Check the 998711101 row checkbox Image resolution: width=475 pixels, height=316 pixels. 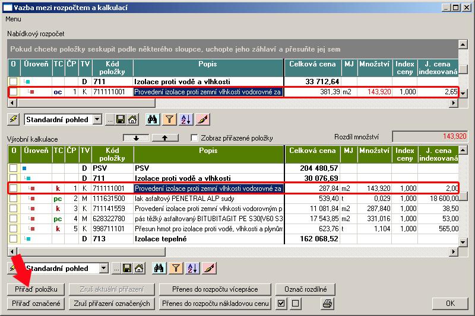[13, 229]
